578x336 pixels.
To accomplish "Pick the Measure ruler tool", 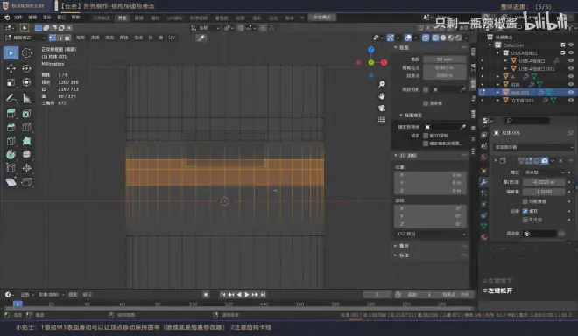I will point(26,98).
